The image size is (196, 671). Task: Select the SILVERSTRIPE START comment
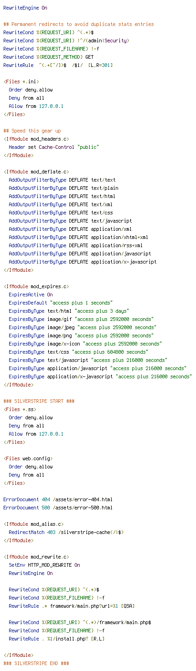coord(39,401)
